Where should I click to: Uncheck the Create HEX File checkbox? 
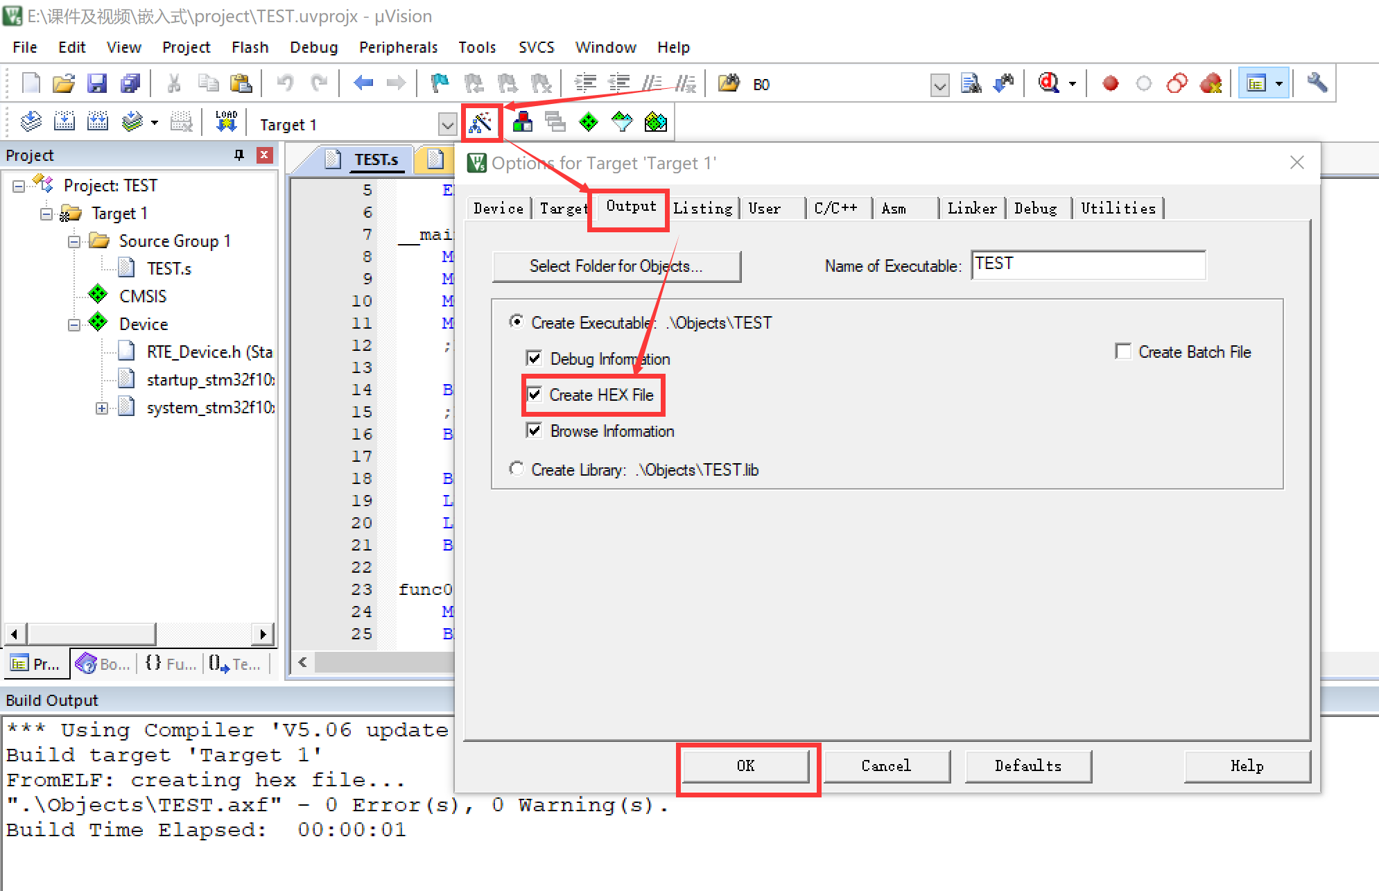click(x=535, y=395)
